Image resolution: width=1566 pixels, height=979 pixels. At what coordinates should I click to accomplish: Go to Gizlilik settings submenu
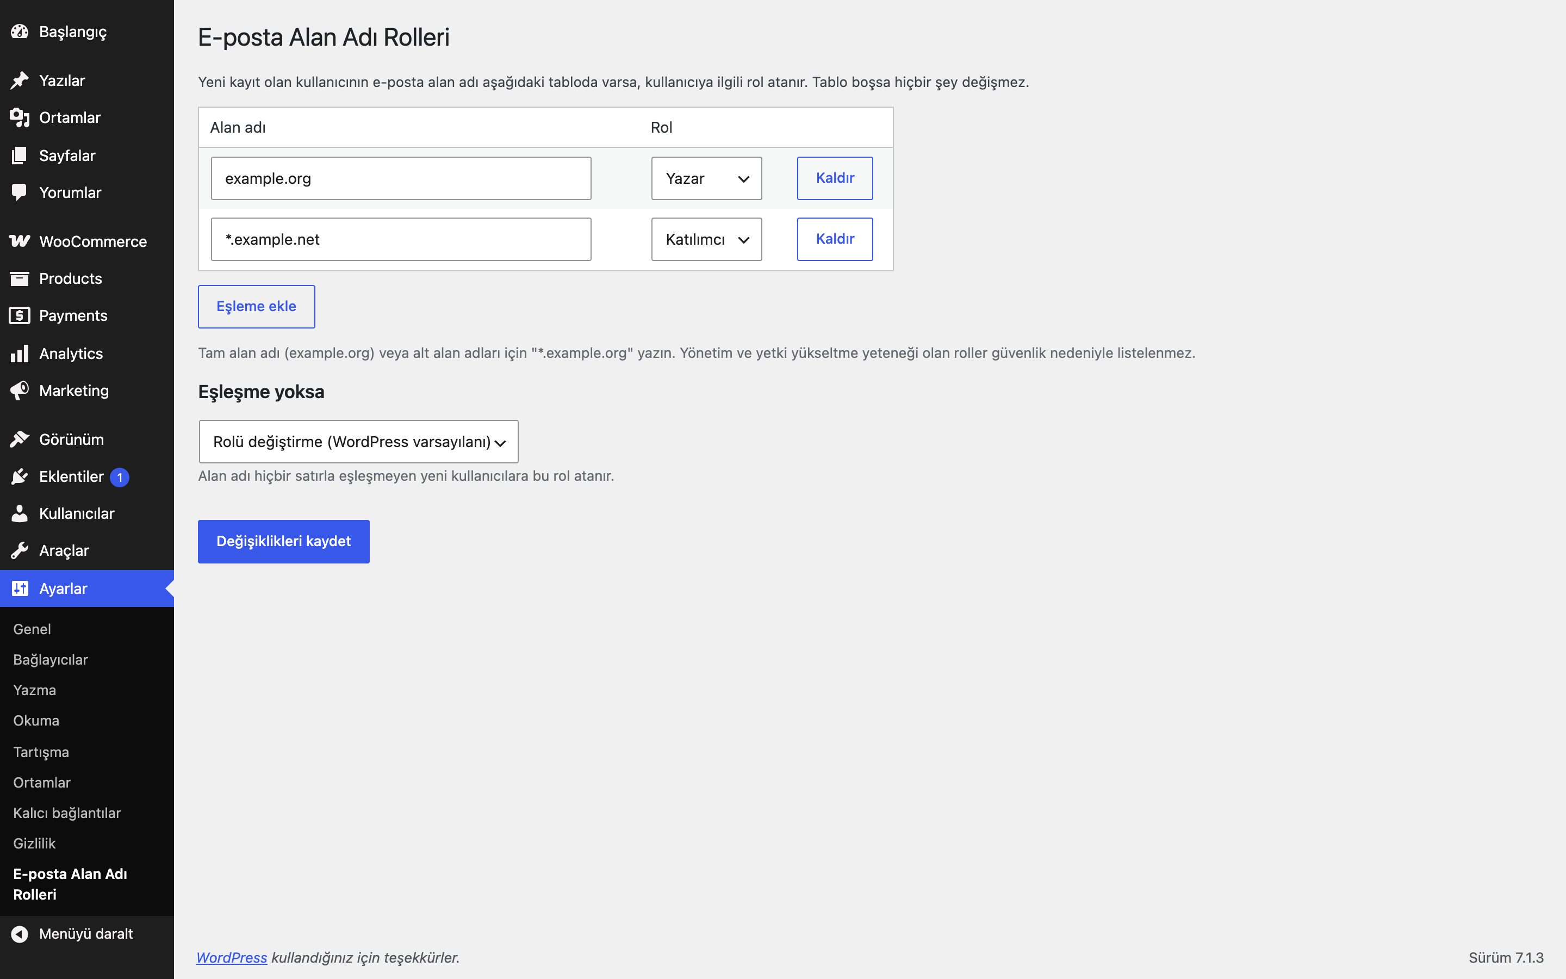pyautogui.click(x=34, y=843)
